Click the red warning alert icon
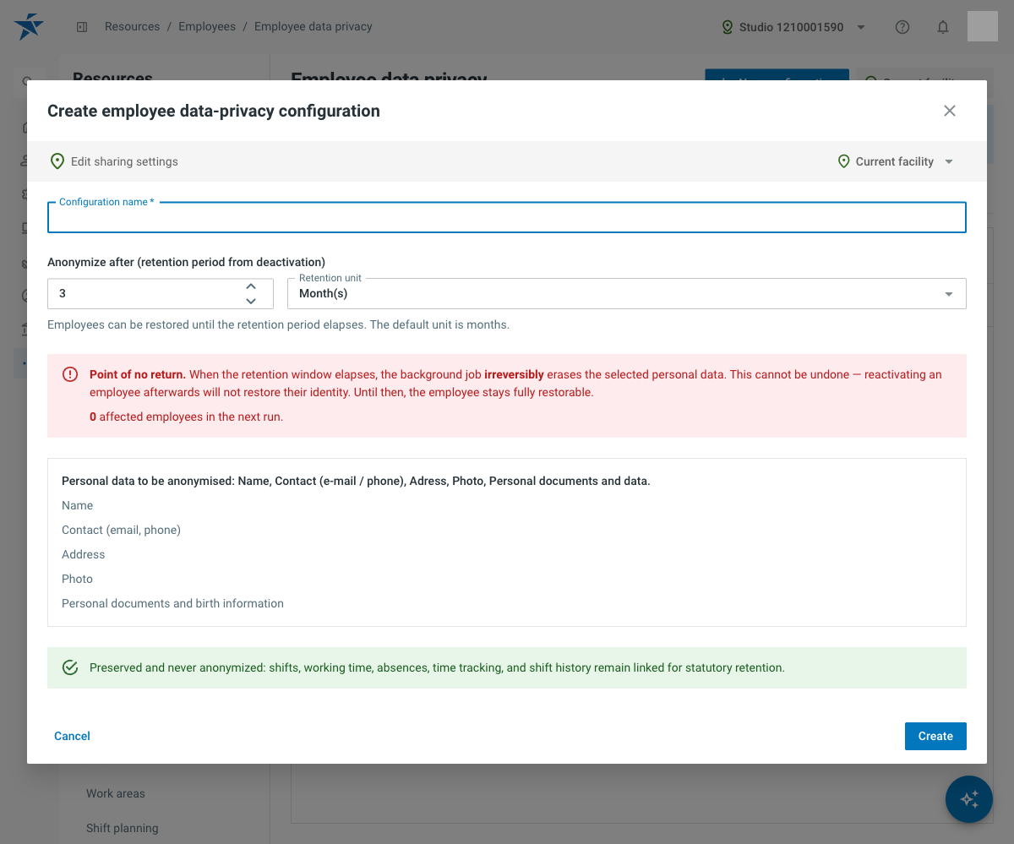 coord(70,374)
